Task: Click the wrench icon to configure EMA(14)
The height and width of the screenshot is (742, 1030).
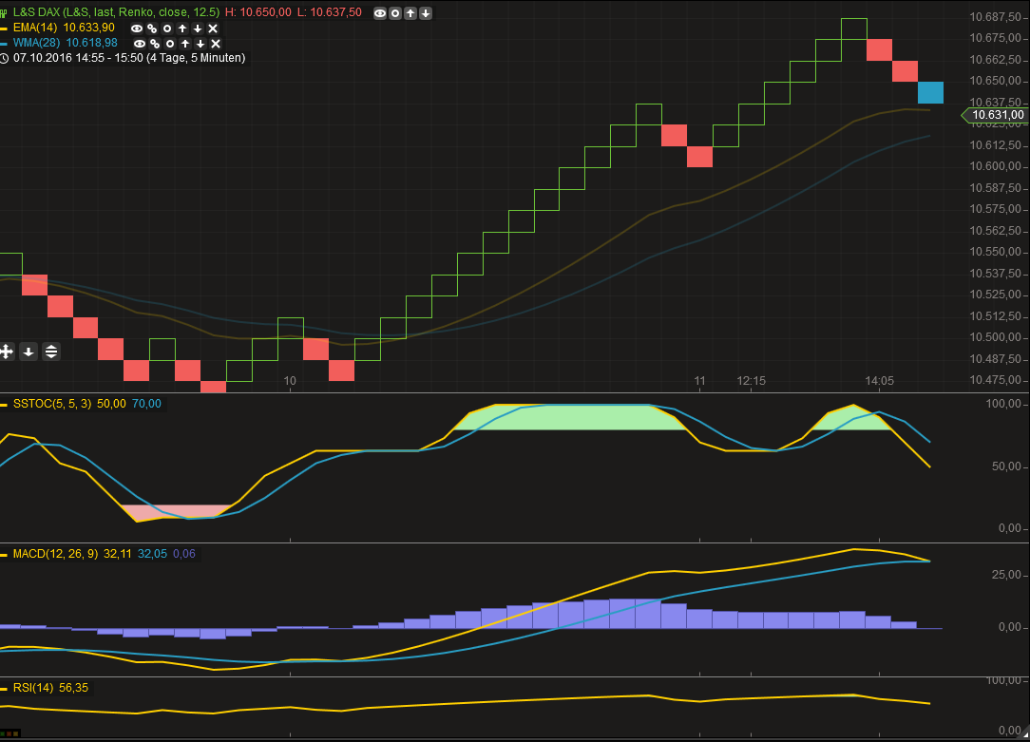Action: 152,29
